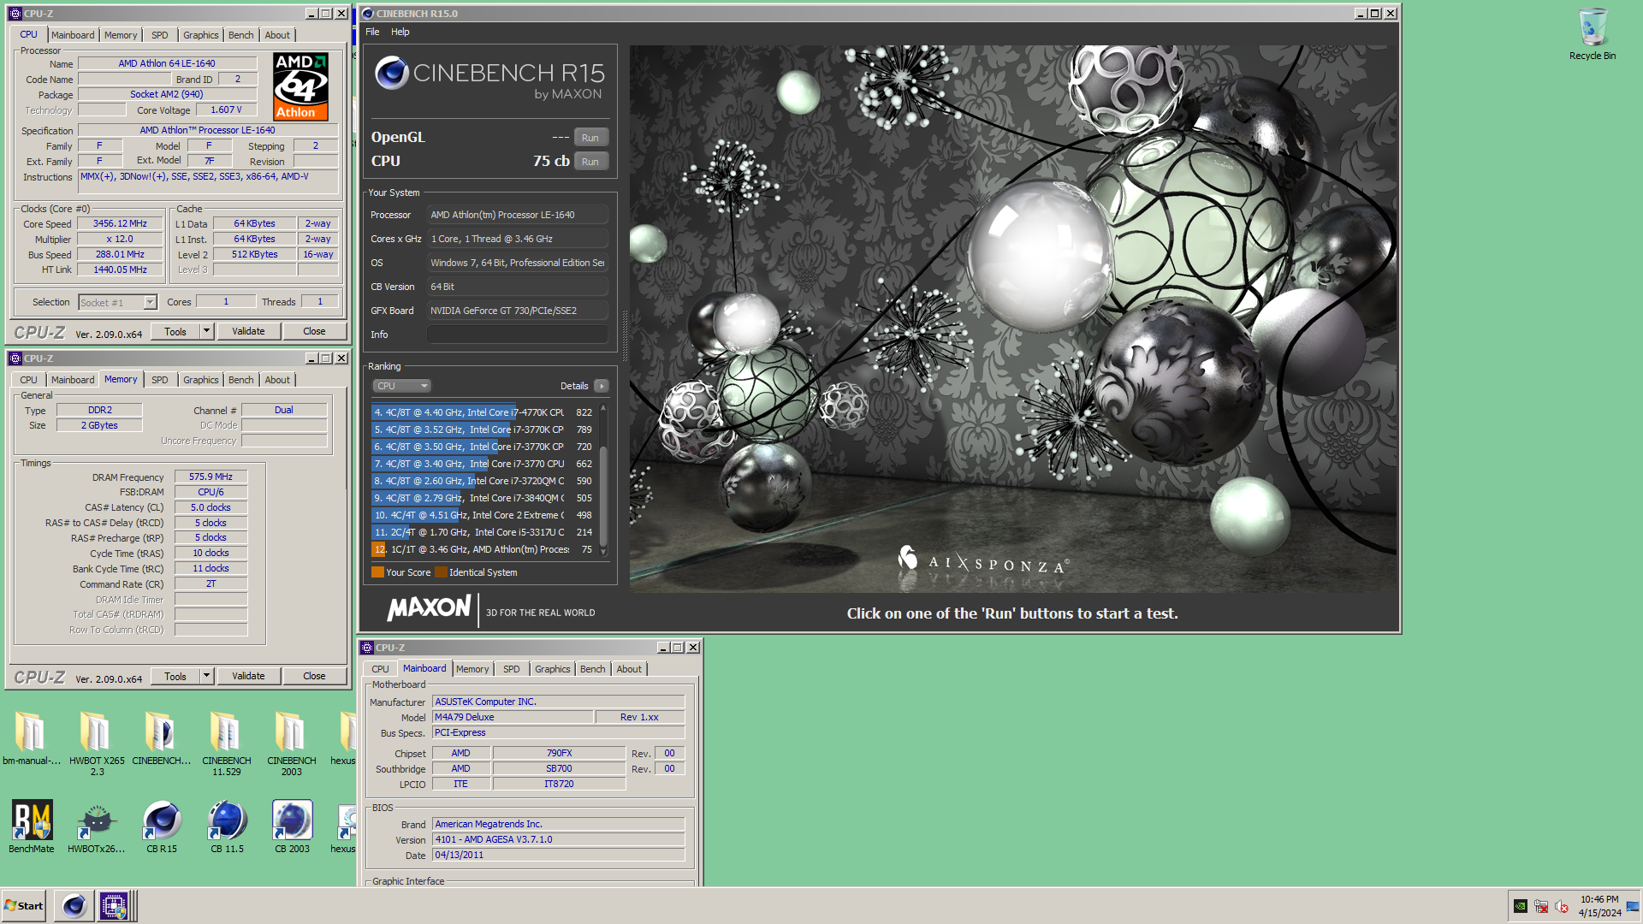This screenshot has width=1643, height=924.
Task: Click the rendered spheres preview image
Action: click(x=1013, y=318)
